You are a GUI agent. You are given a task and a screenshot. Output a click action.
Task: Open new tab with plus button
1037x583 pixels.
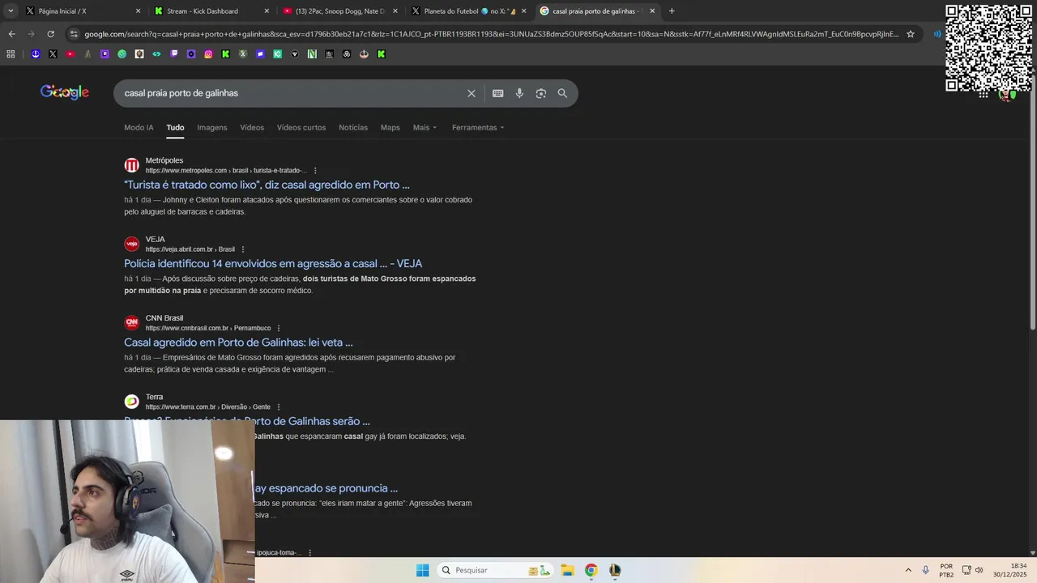coord(672,11)
